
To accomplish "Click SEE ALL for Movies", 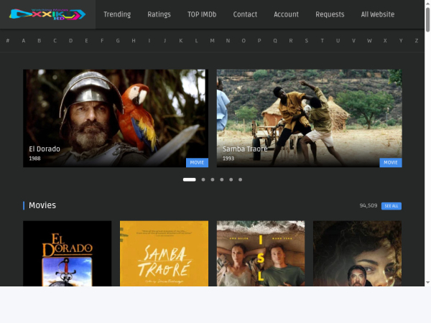I will click(x=391, y=206).
